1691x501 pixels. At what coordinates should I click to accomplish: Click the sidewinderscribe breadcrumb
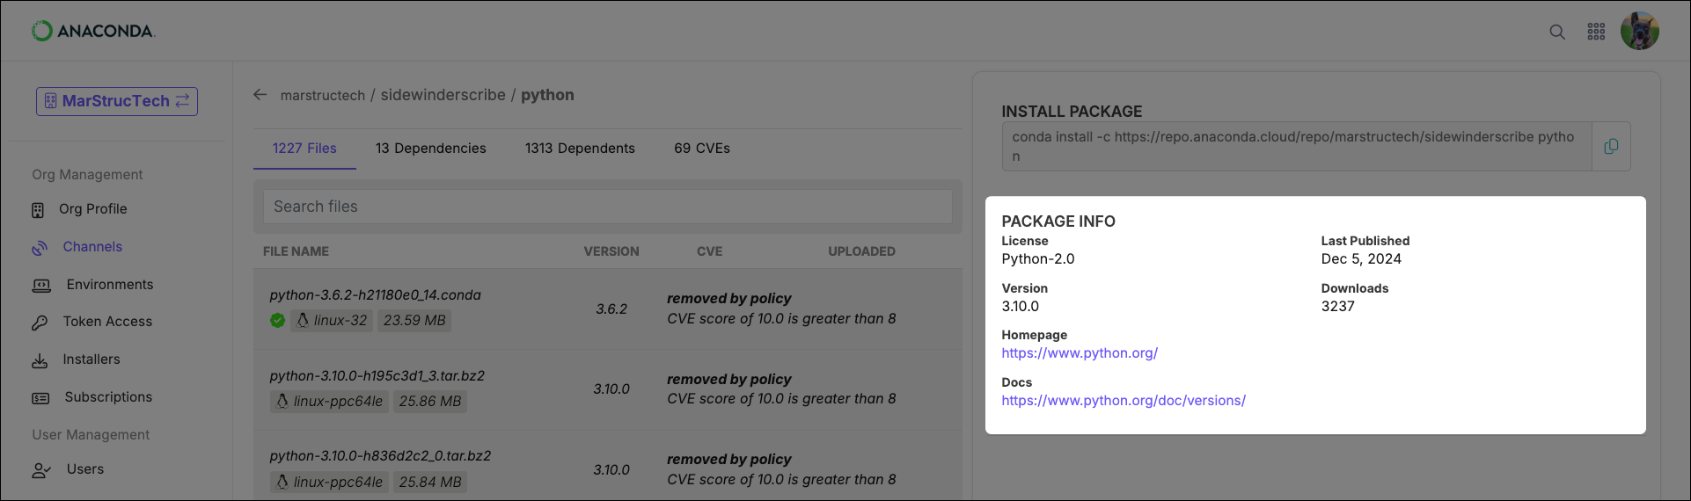pos(443,95)
